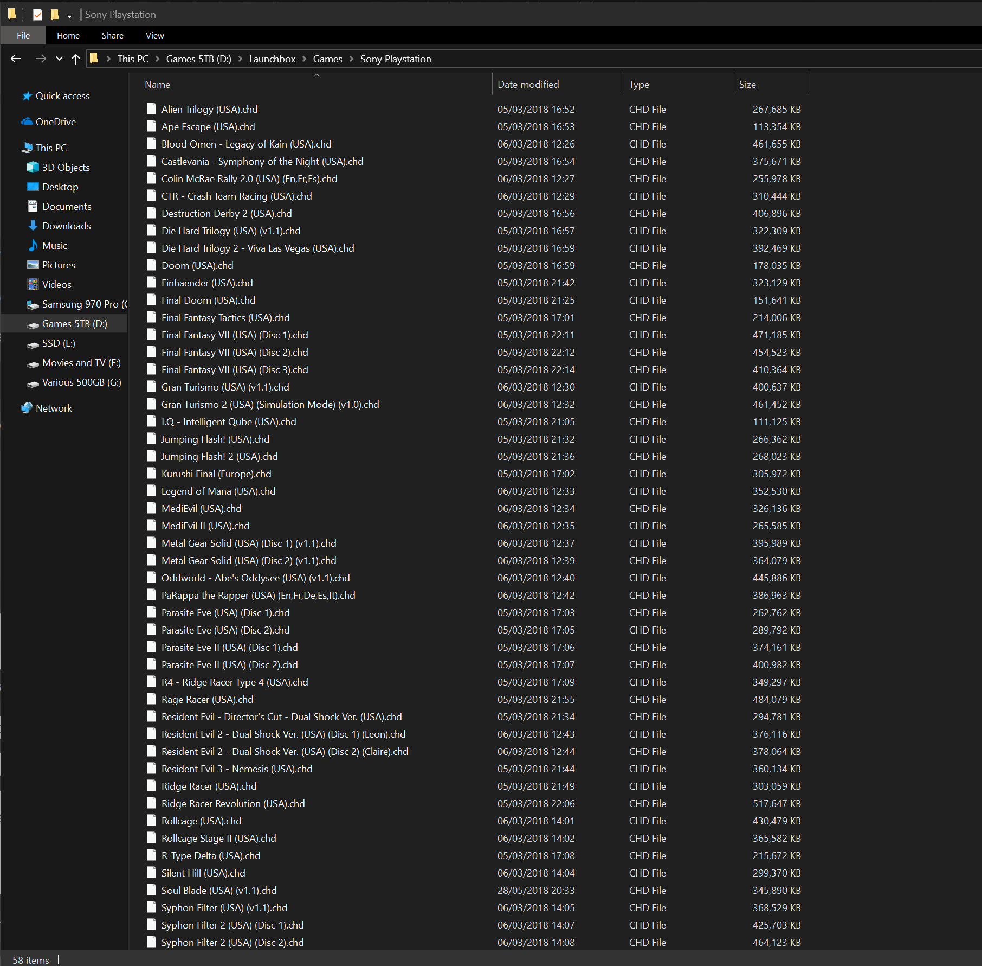This screenshot has height=966, width=982.
Task: Click the Games breadcrumb segment
Action: click(328, 59)
